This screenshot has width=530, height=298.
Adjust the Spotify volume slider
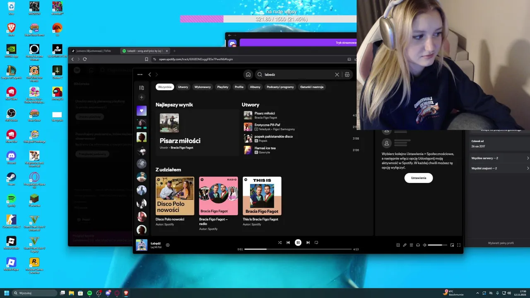click(x=437, y=245)
